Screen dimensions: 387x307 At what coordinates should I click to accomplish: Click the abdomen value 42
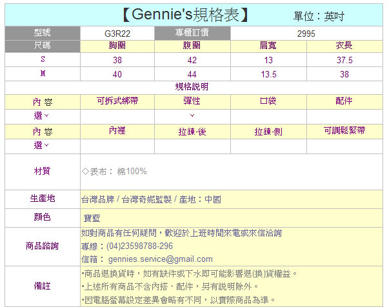[192, 60]
